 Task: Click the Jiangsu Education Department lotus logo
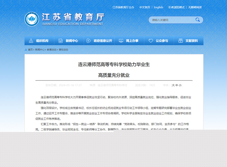[x=32, y=19]
